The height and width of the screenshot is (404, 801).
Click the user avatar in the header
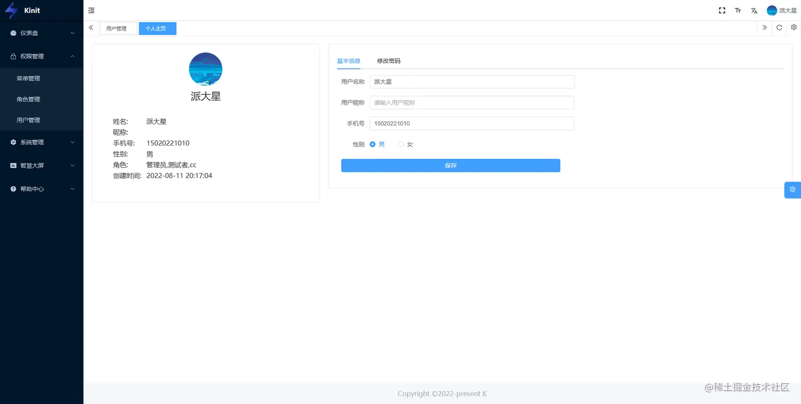tap(772, 10)
